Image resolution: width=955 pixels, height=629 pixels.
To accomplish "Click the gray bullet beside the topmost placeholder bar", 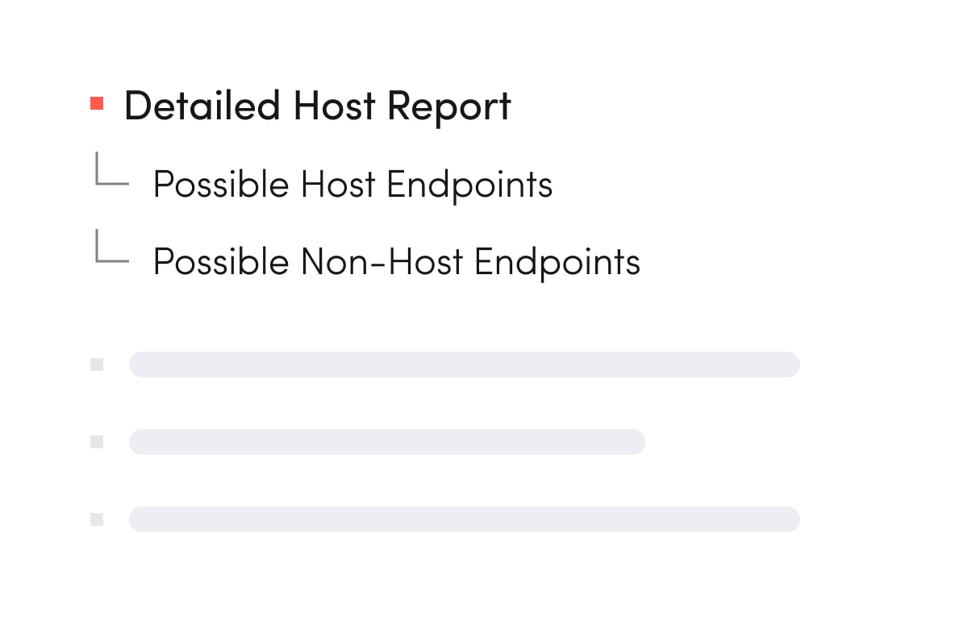I will pos(97,364).
